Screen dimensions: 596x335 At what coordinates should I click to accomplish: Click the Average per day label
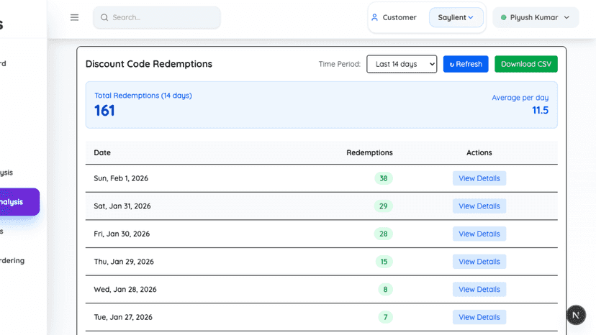(x=520, y=98)
